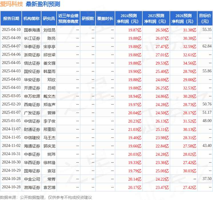Click the 机构简称 column header
The height and width of the screenshot is (200, 213).
point(31,19)
